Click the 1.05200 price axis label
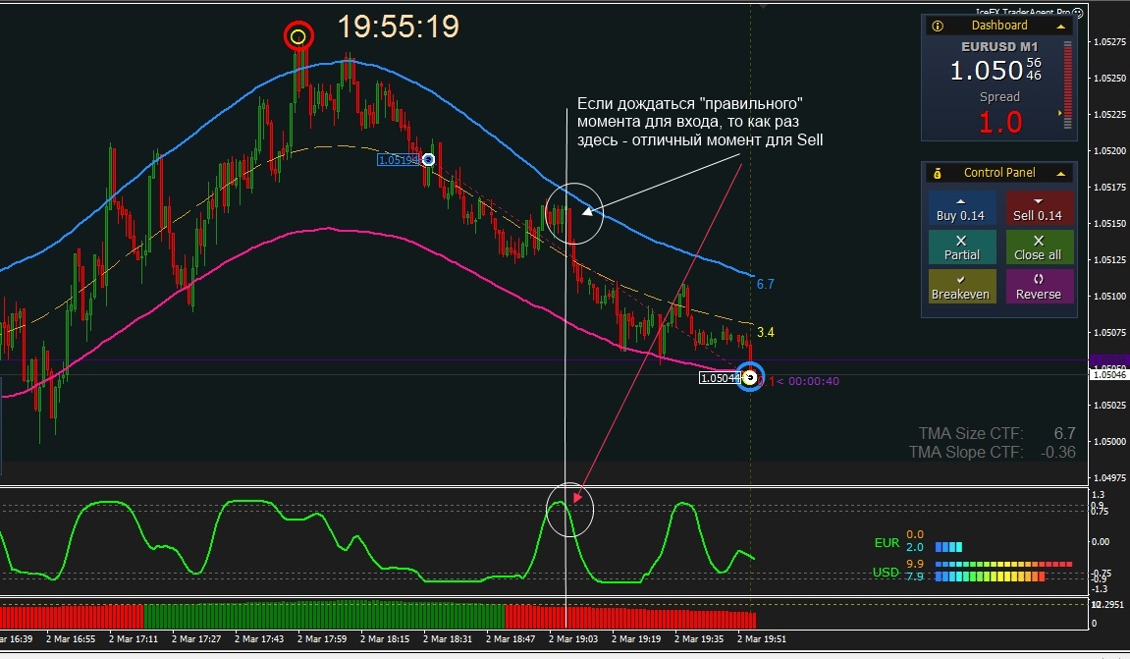The height and width of the screenshot is (659, 1130). [x=1109, y=150]
